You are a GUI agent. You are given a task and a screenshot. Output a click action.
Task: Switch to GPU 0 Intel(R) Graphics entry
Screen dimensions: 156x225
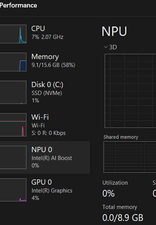pos(45,190)
